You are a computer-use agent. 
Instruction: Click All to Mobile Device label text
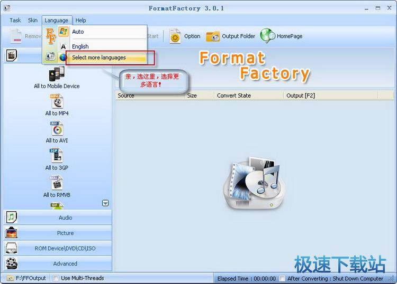pos(57,86)
